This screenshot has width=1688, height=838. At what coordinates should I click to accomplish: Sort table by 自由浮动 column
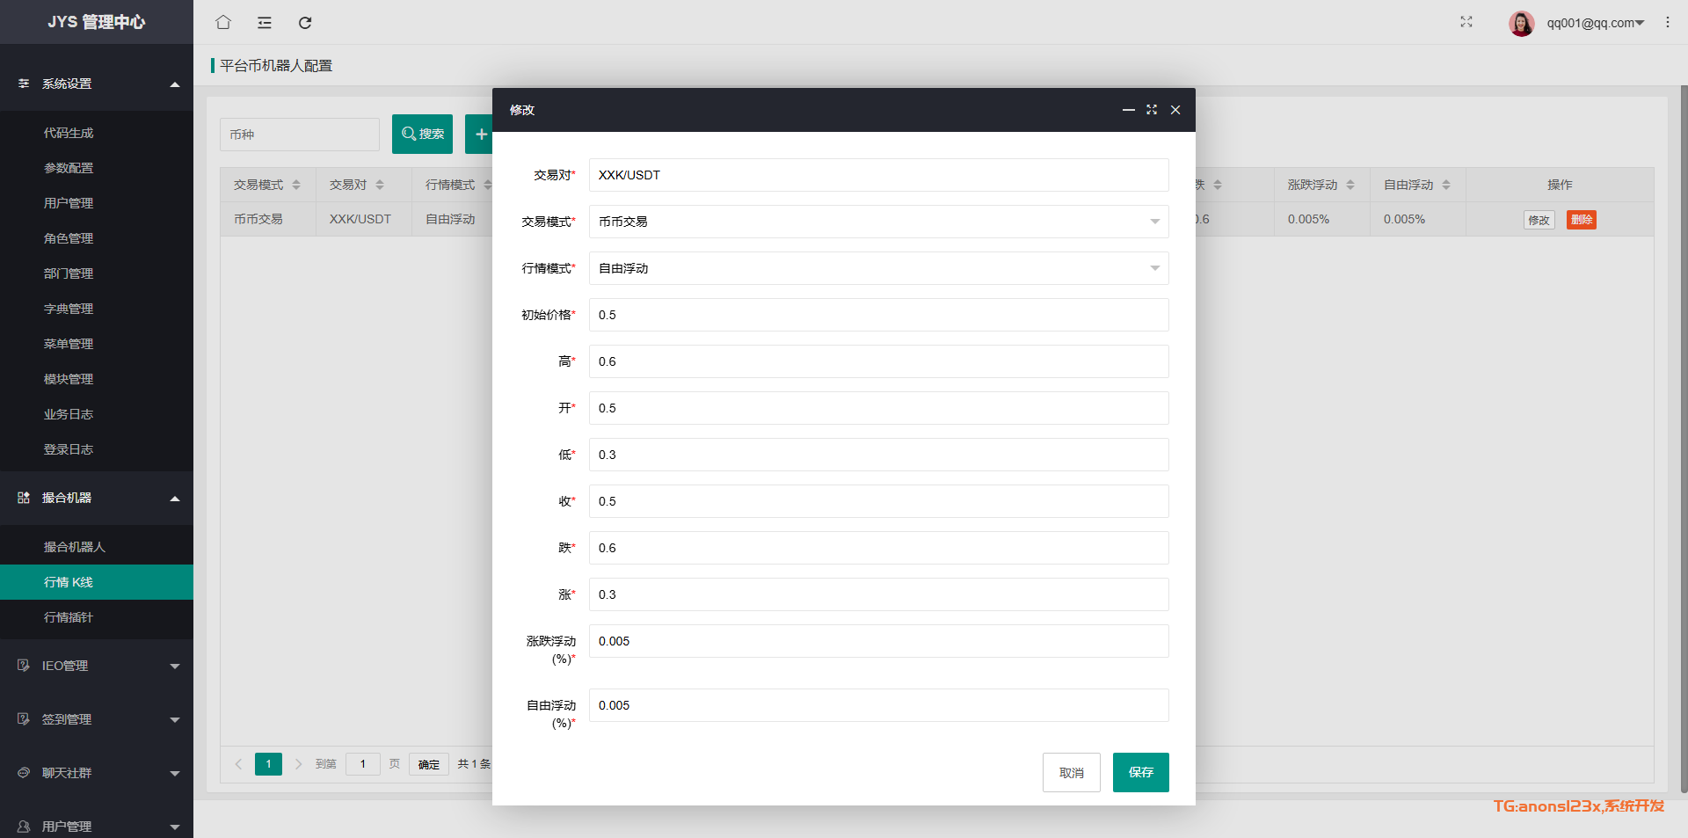click(x=1445, y=185)
